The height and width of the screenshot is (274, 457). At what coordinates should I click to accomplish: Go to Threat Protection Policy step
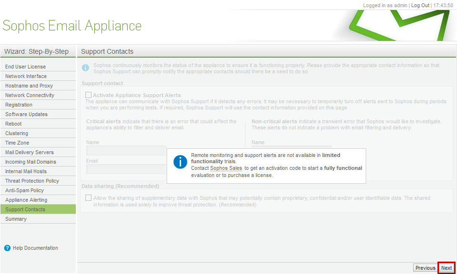[x=38, y=181]
